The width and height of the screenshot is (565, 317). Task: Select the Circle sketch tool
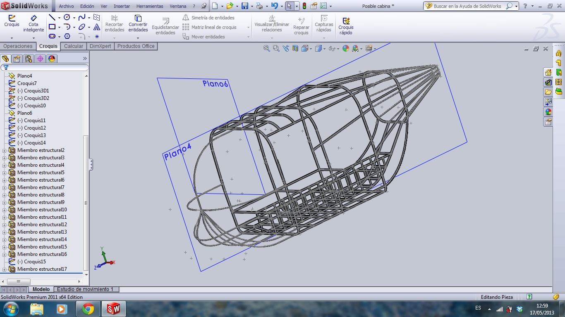[67, 17]
